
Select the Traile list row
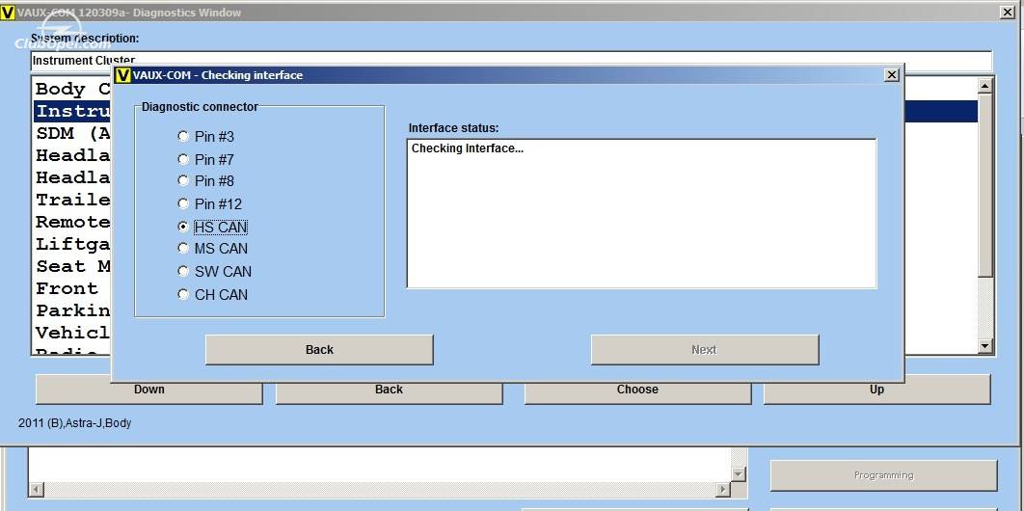click(72, 200)
